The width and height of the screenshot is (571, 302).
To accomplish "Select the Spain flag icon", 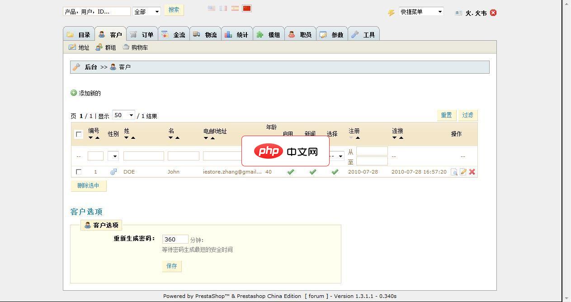I will pyautogui.click(x=235, y=8).
